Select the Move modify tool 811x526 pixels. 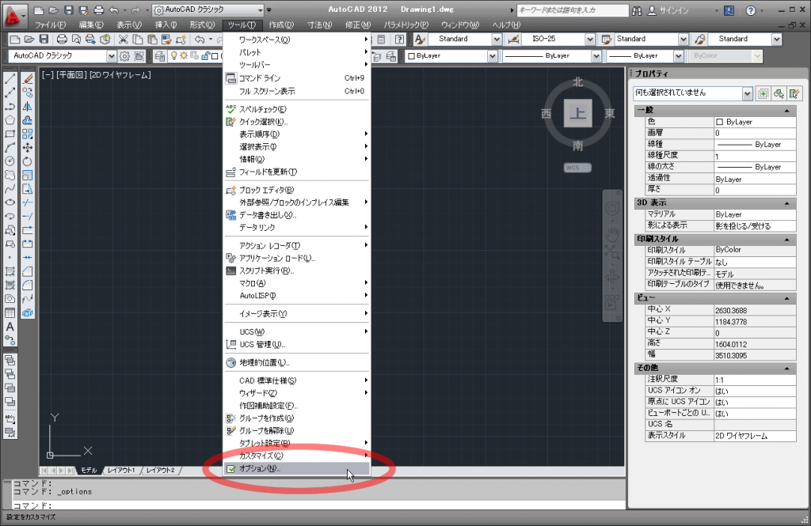28,148
